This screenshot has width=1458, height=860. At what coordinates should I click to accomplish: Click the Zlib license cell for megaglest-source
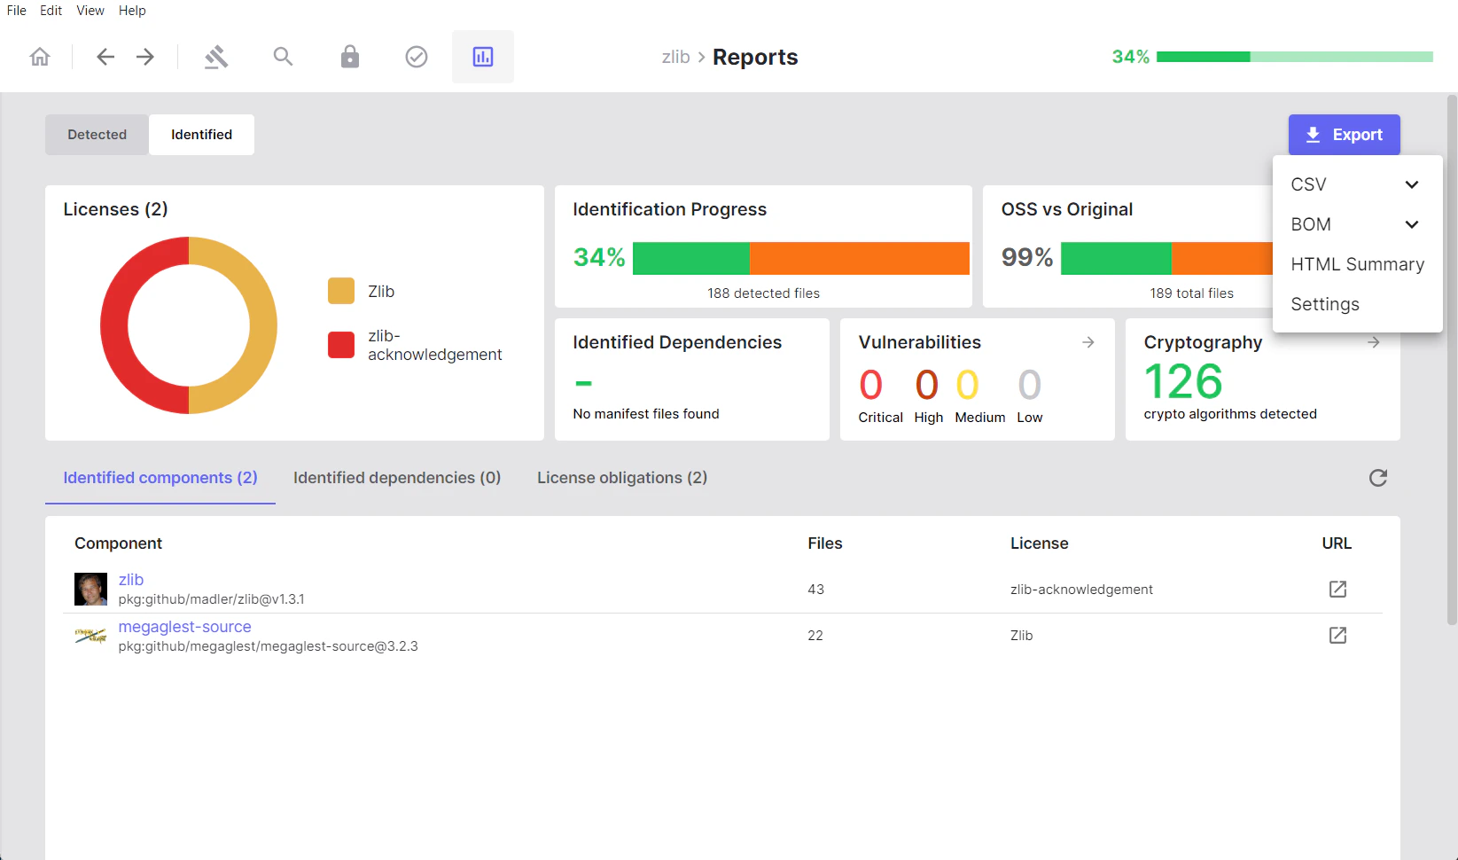point(1021,636)
